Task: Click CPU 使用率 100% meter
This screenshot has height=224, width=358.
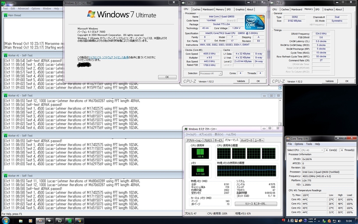Action: 200,153
